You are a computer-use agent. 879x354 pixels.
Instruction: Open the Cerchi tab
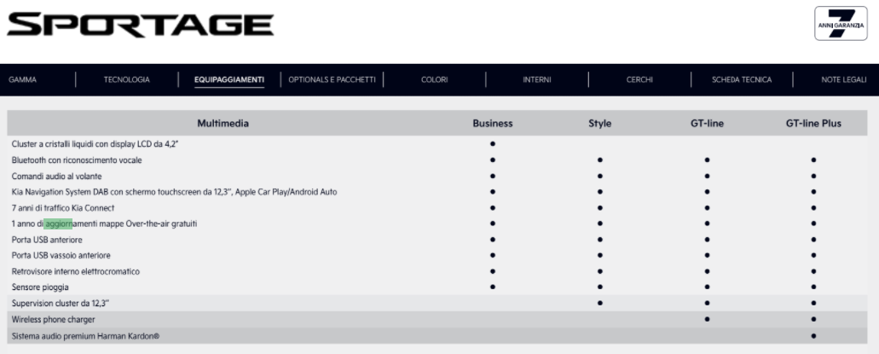[639, 79]
